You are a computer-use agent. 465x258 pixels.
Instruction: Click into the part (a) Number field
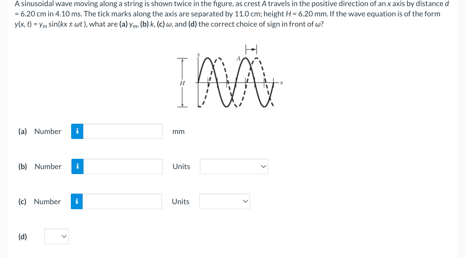click(122, 131)
